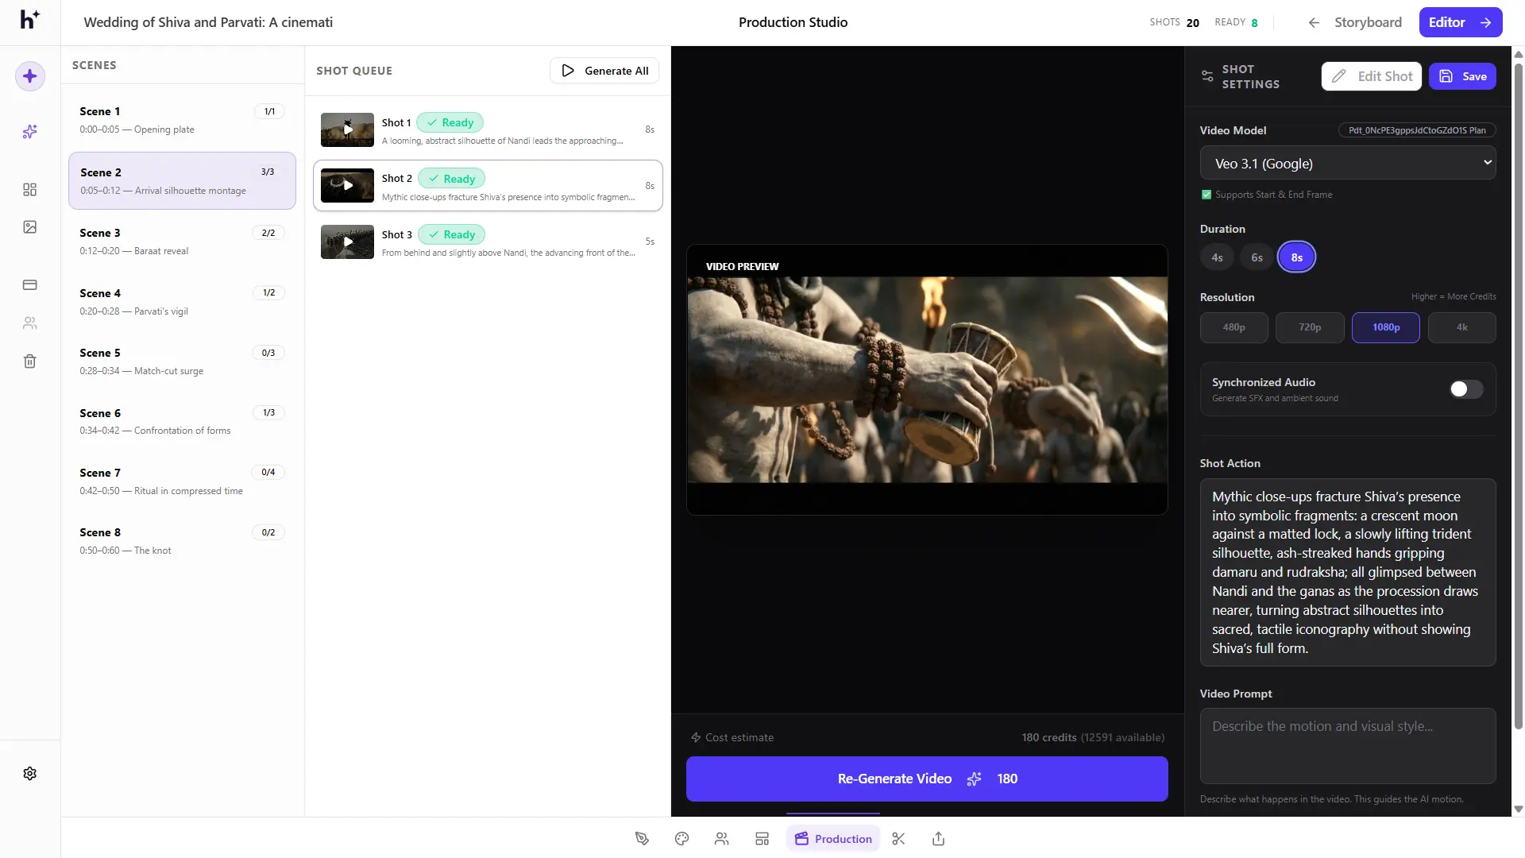Open the Video Model dropdown
1525x858 pixels.
(1347, 164)
